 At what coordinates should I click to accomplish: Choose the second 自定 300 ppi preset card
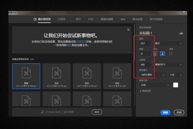[x=57, y=76]
